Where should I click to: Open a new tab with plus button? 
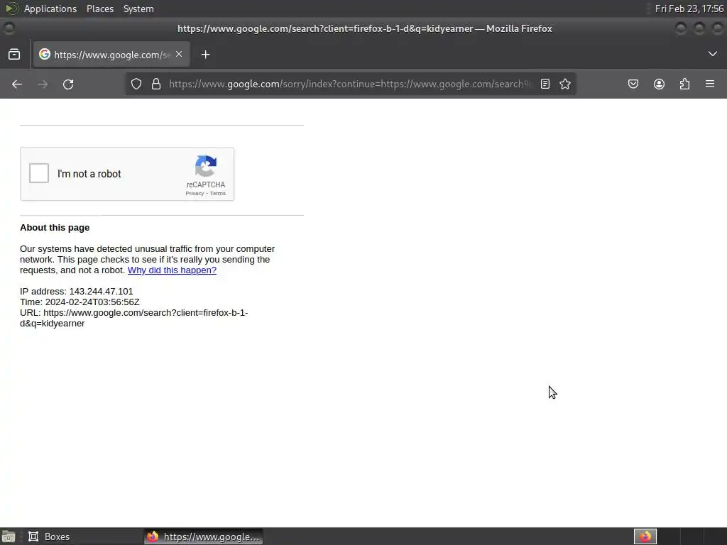click(205, 55)
